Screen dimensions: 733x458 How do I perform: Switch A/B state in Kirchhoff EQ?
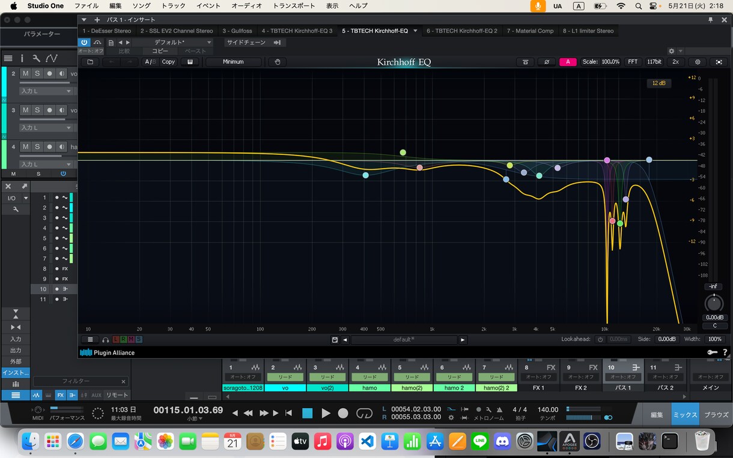(x=150, y=62)
